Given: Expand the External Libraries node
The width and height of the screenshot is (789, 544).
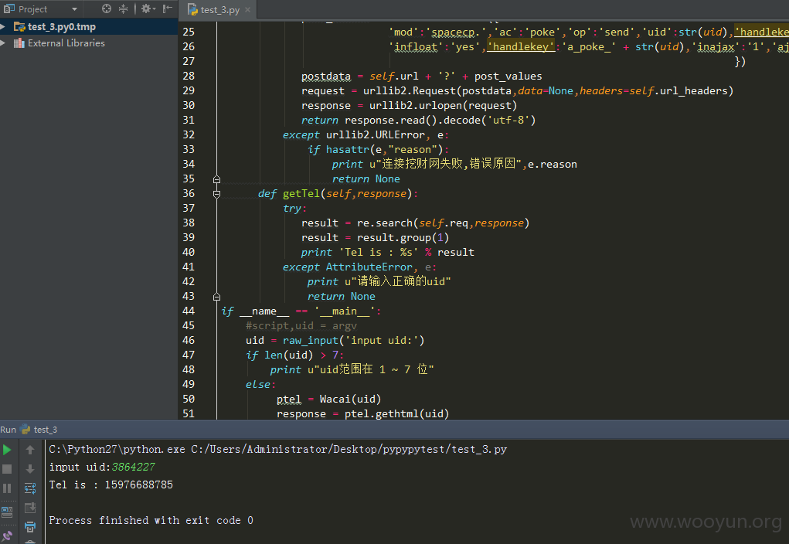Looking at the screenshot, I should click(3, 43).
